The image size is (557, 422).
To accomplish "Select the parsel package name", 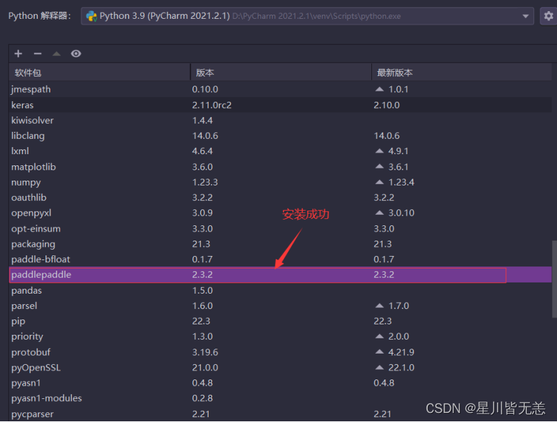I will point(24,306).
